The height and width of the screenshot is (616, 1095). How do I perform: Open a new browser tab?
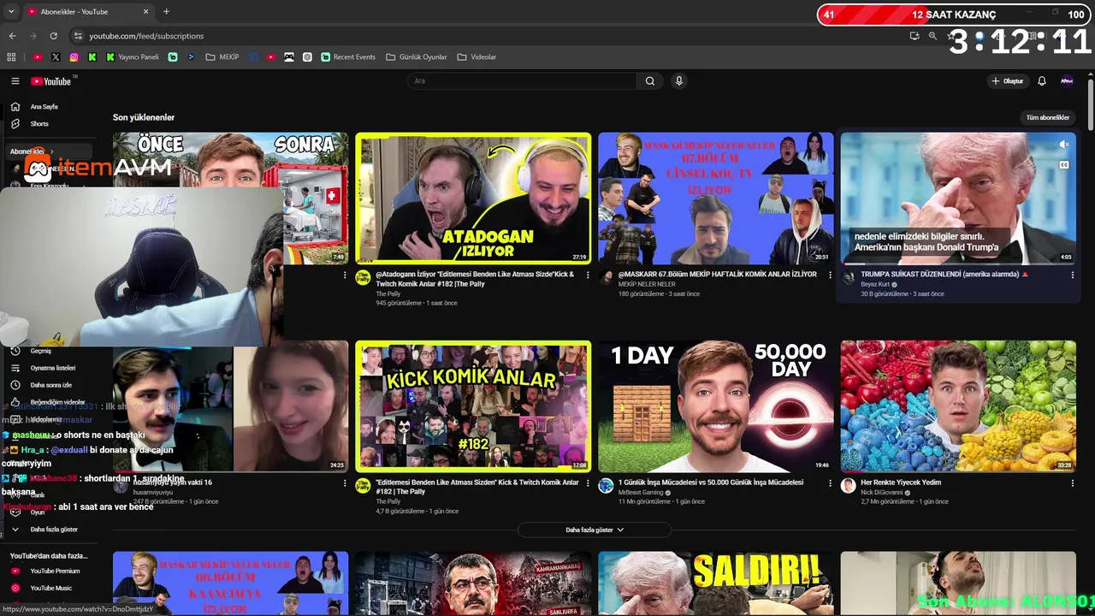click(166, 12)
